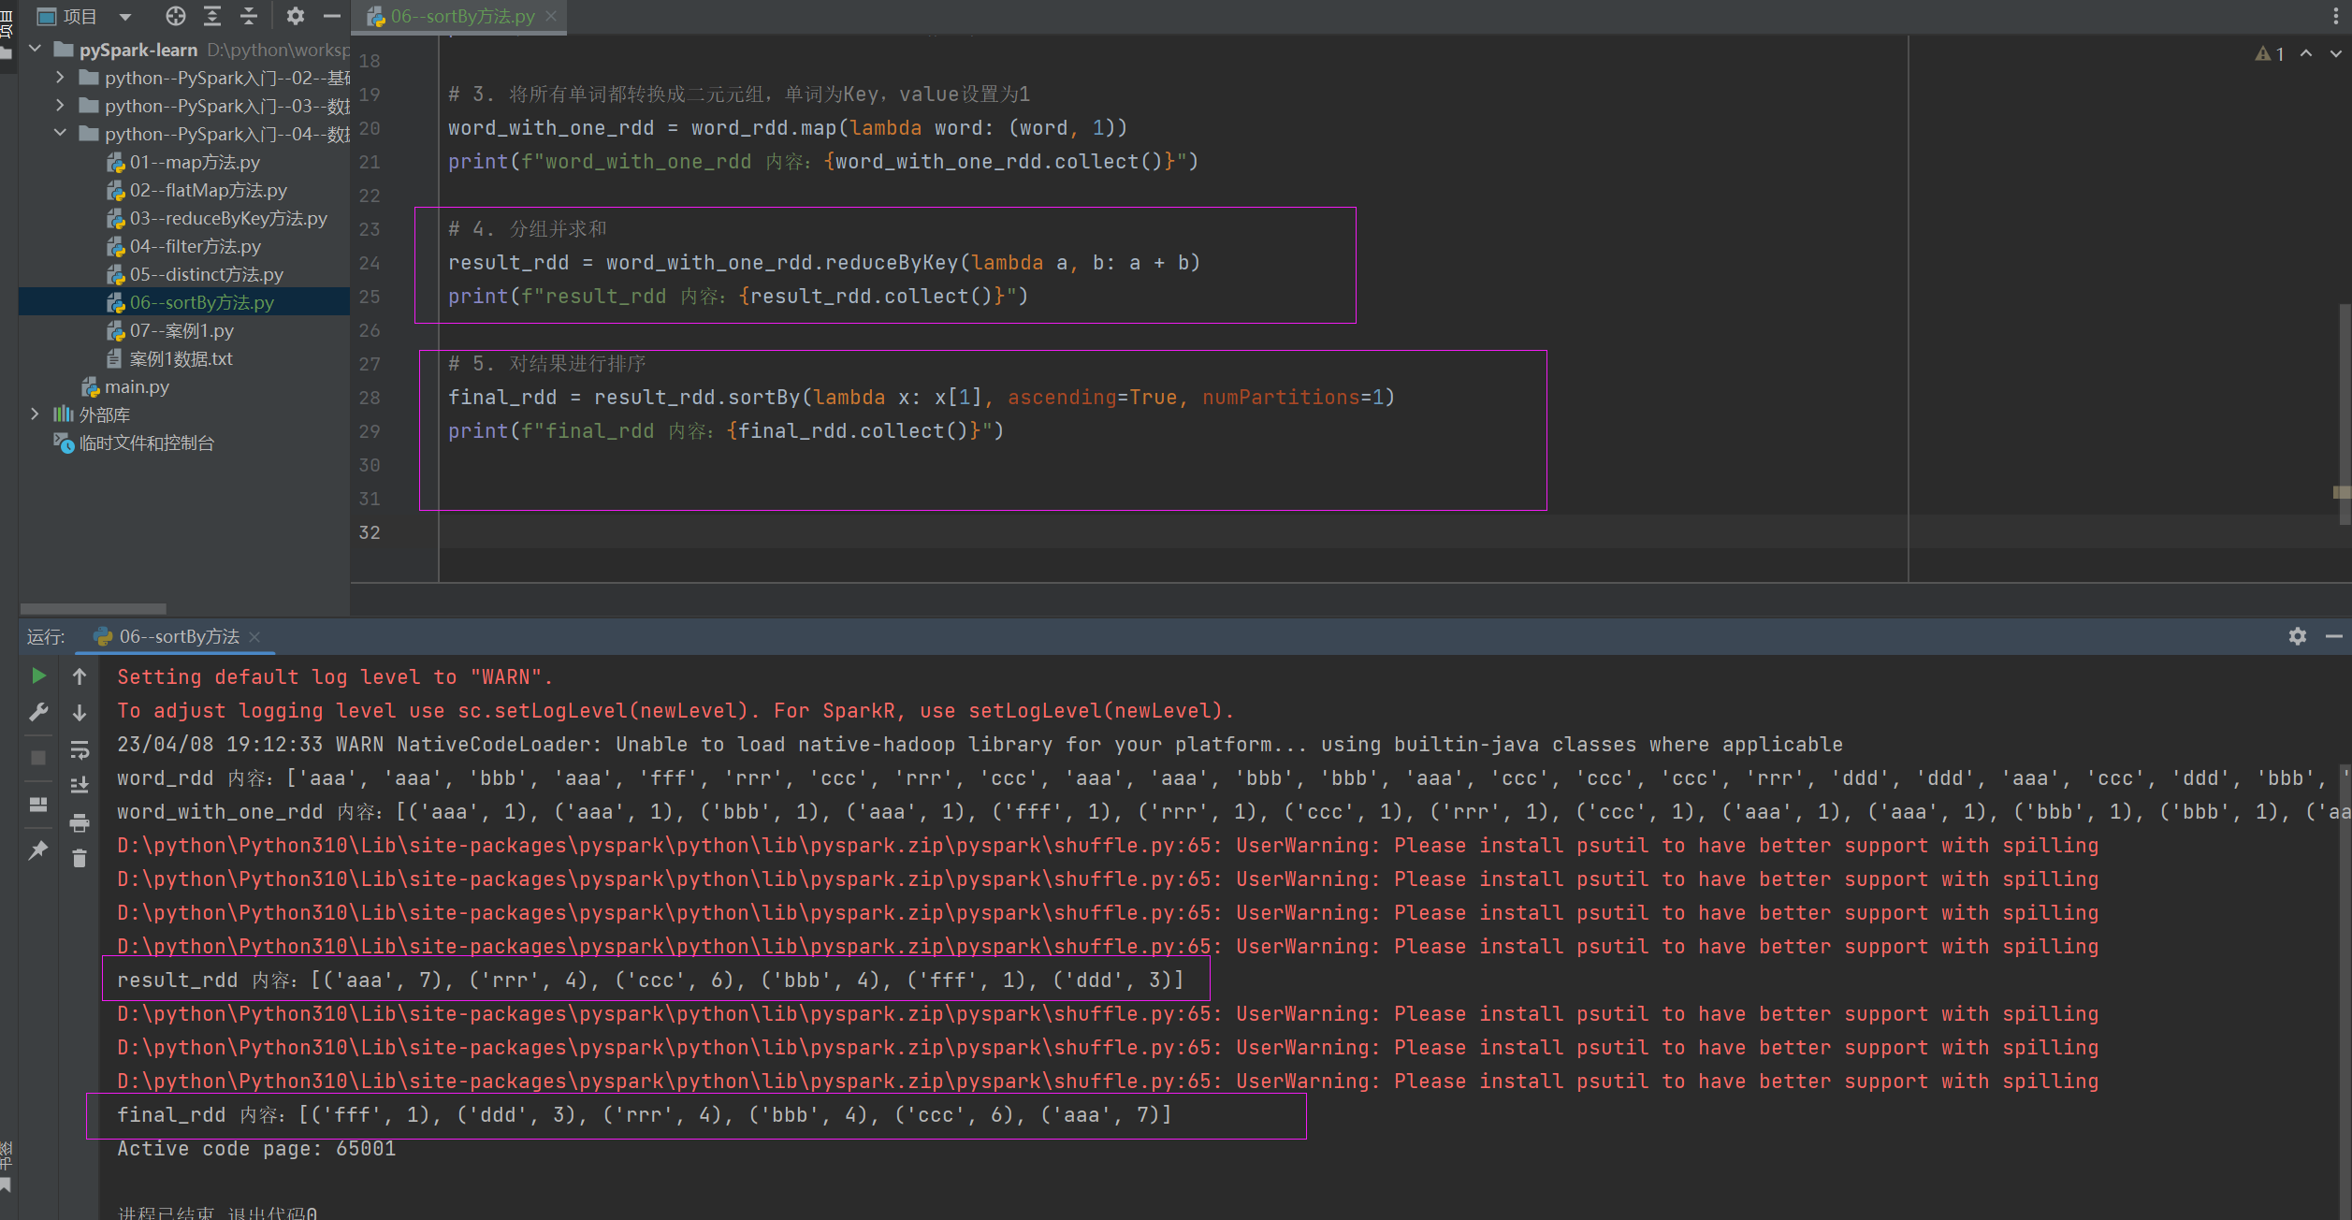Collapse the pySpark-learn root folder
Image resolution: width=2352 pixels, height=1220 pixels.
(x=36, y=49)
